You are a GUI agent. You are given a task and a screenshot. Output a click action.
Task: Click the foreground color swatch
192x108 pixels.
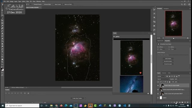coord(2,69)
